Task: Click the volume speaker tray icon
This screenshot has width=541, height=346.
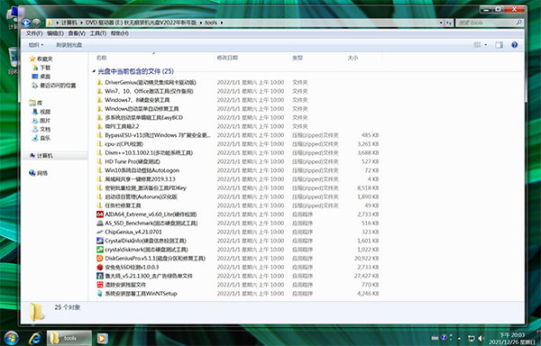Action: (481, 338)
